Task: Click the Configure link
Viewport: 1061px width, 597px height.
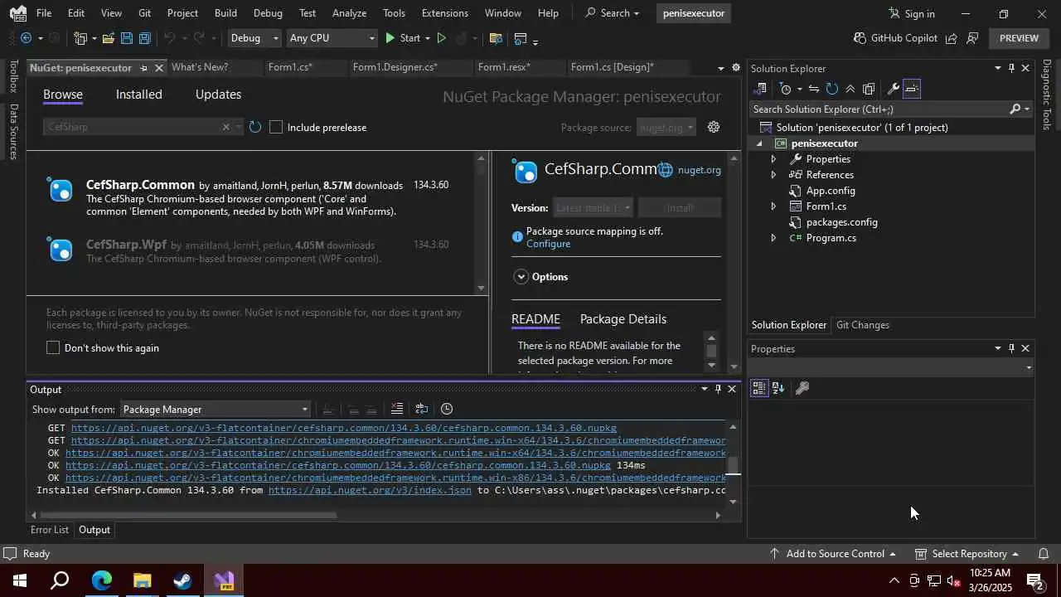Action: (x=548, y=244)
